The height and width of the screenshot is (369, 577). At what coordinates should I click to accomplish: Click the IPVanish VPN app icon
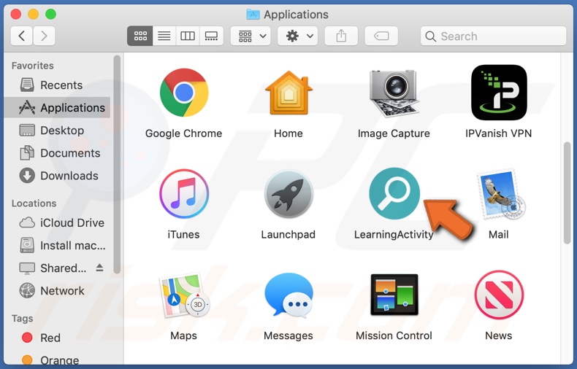point(499,93)
